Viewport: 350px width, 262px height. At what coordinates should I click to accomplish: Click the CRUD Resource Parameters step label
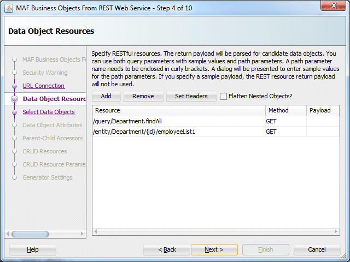54,164
